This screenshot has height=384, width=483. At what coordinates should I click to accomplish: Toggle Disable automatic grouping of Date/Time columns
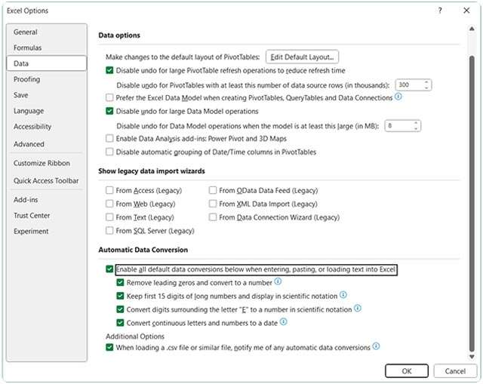point(110,152)
